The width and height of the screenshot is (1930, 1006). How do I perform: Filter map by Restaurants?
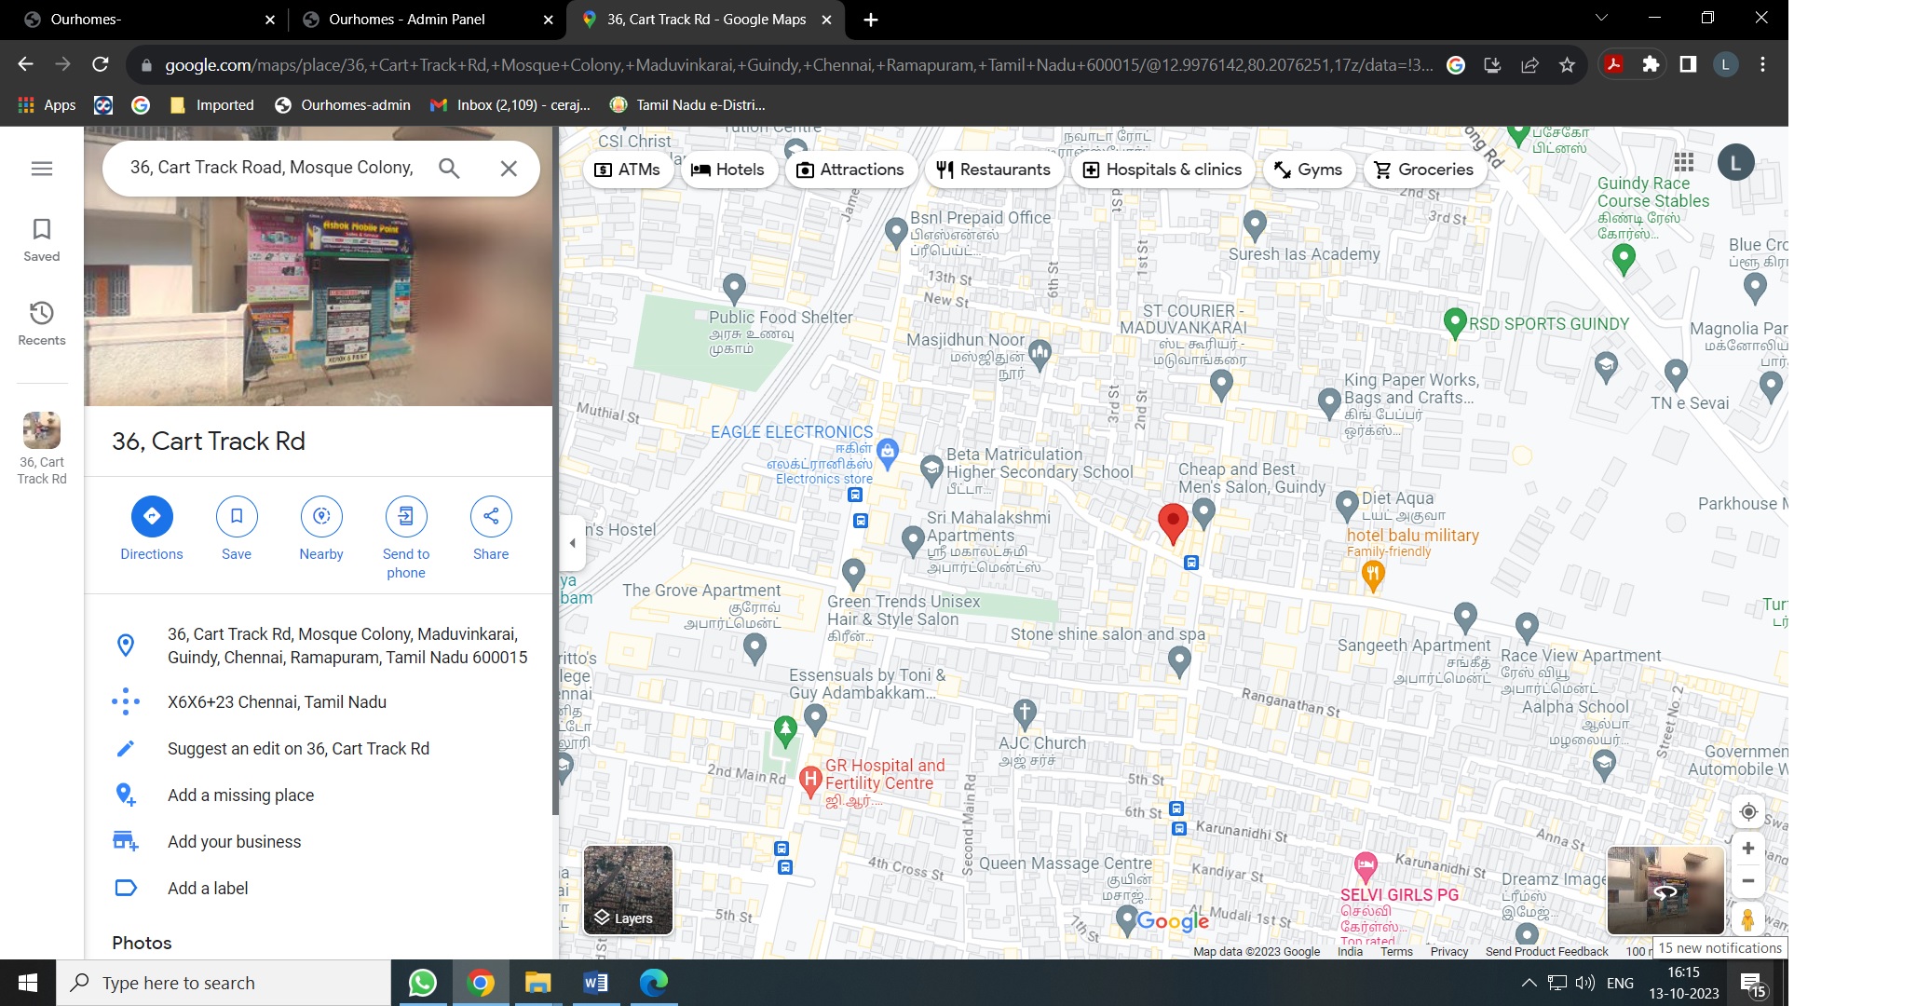(993, 170)
